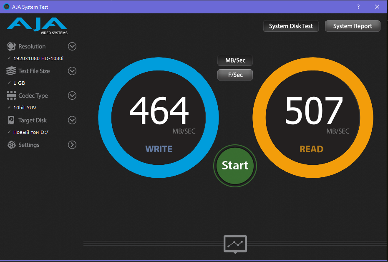Click the AJA System Test title bar icon
This screenshot has height=262, width=388.
[7, 7]
